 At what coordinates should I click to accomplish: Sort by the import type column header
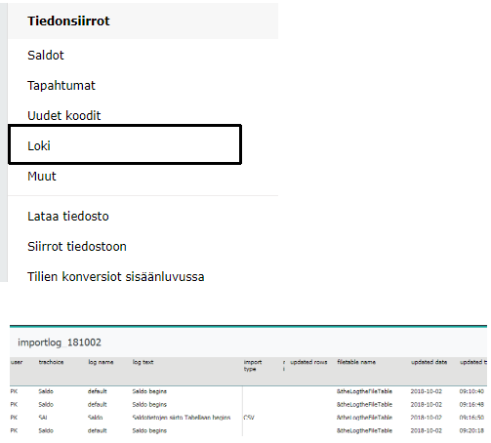click(253, 365)
